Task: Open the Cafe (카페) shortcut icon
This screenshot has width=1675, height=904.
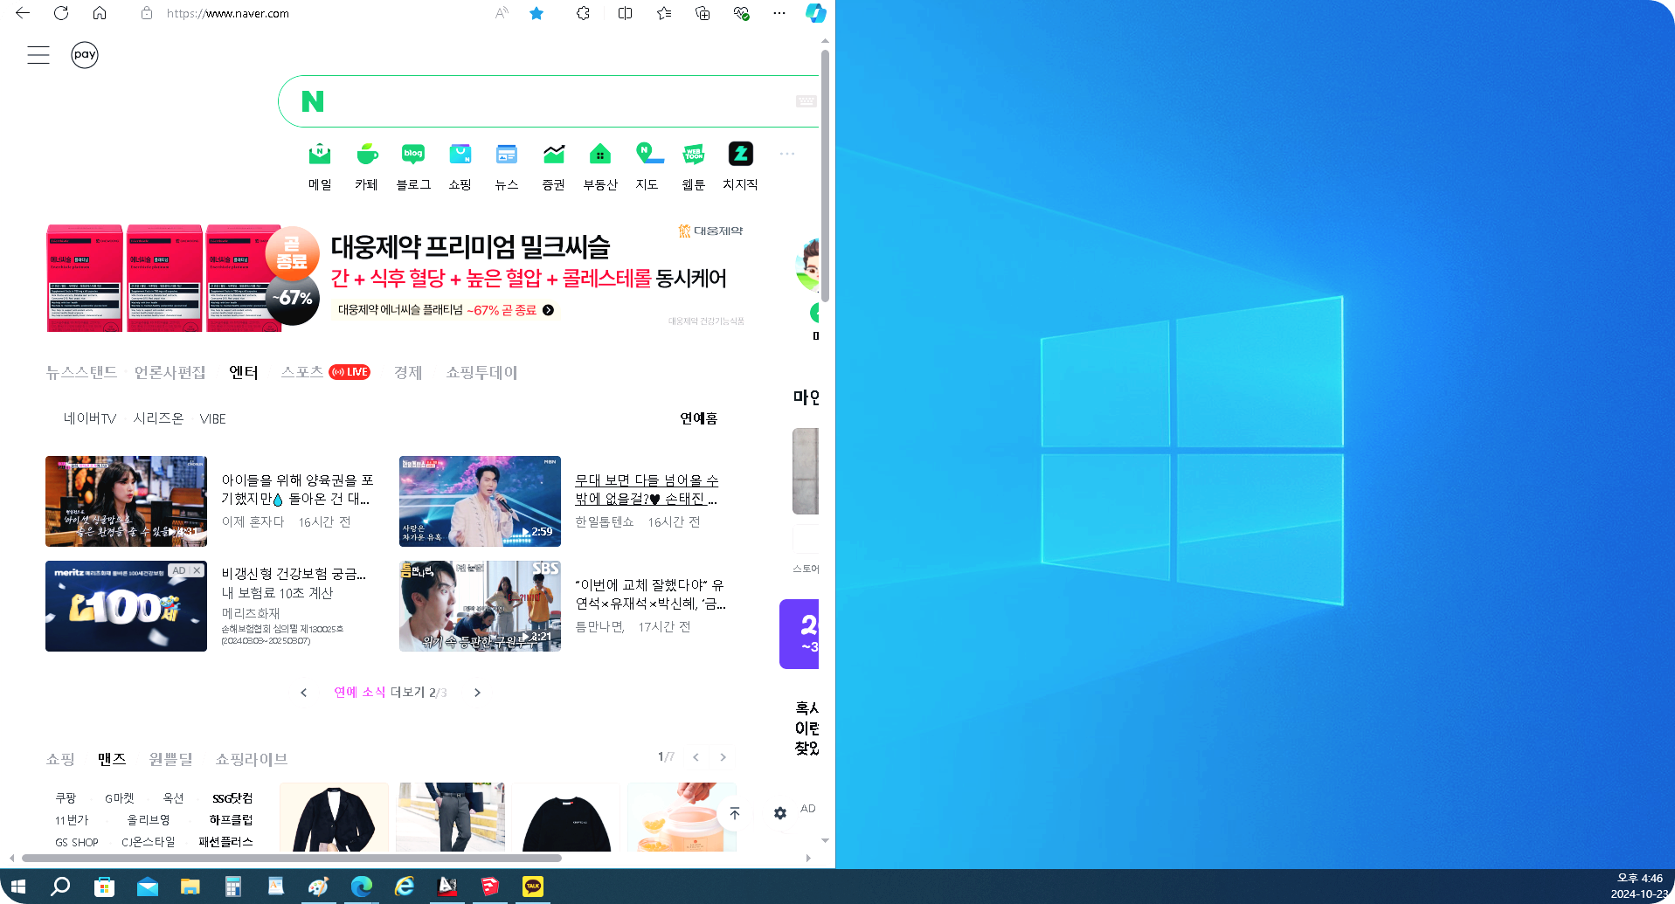Action: (x=367, y=155)
